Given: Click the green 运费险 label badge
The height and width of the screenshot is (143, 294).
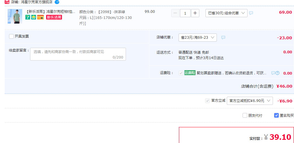Looking at the screenshot, I should pyautogui.click(x=190, y=73).
